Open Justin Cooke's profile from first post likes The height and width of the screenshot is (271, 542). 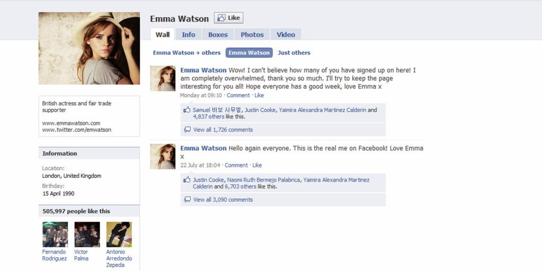[x=260, y=110]
